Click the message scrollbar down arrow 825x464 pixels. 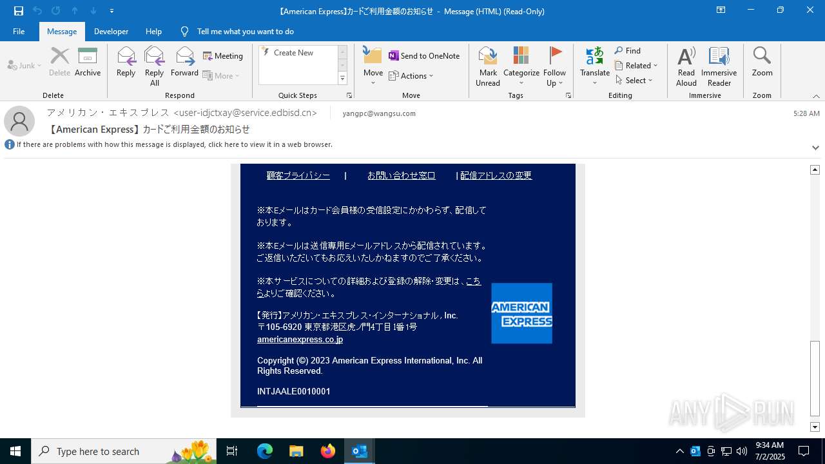click(815, 427)
